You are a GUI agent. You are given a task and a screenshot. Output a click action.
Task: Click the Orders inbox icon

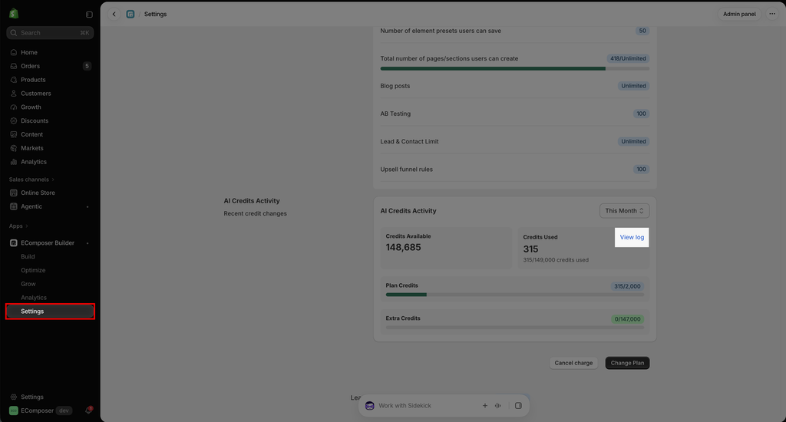coord(14,66)
